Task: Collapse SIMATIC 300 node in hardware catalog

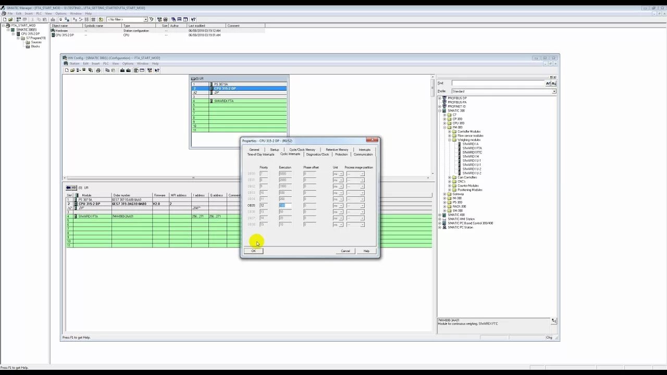Action: pos(440,110)
